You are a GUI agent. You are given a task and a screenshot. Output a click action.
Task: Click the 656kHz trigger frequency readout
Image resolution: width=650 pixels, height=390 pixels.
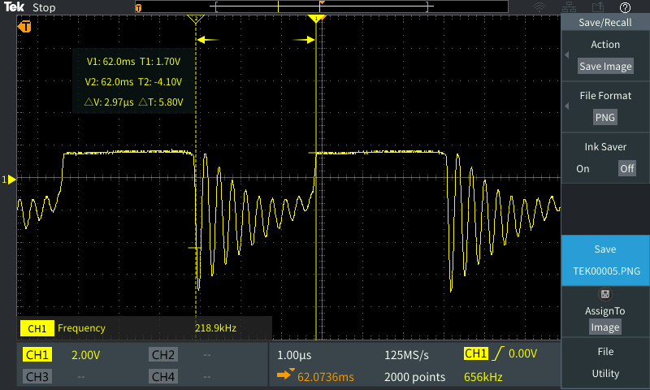[483, 377]
